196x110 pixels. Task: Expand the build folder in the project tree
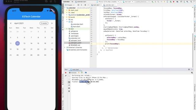coord(67,17)
